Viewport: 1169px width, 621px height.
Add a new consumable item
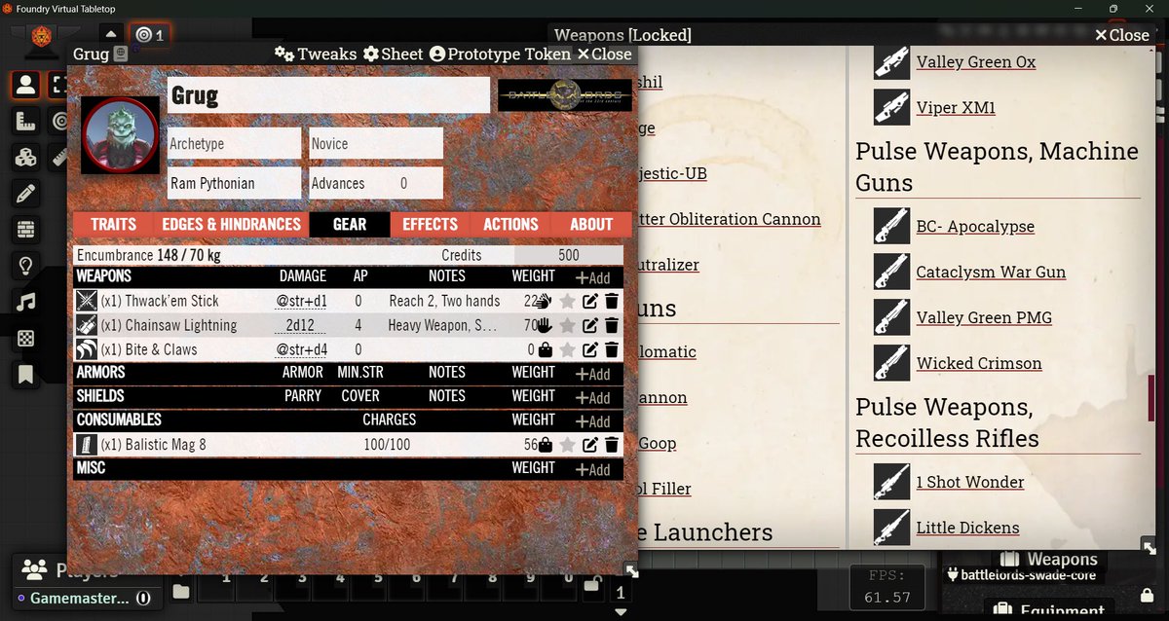pyautogui.click(x=592, y=420)
